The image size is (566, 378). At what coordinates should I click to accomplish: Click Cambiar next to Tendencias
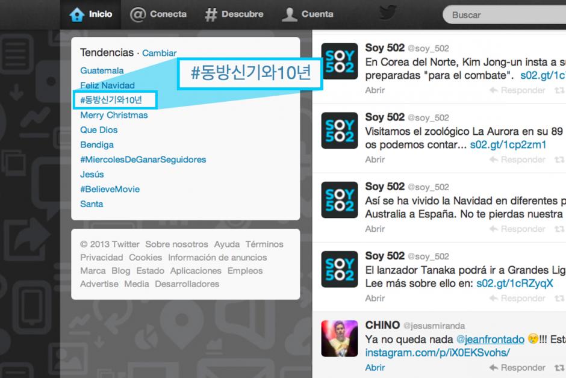tap(159, 53)
